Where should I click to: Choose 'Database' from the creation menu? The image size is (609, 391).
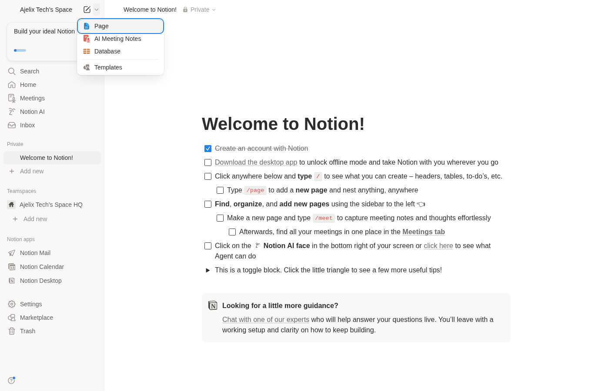107,51
